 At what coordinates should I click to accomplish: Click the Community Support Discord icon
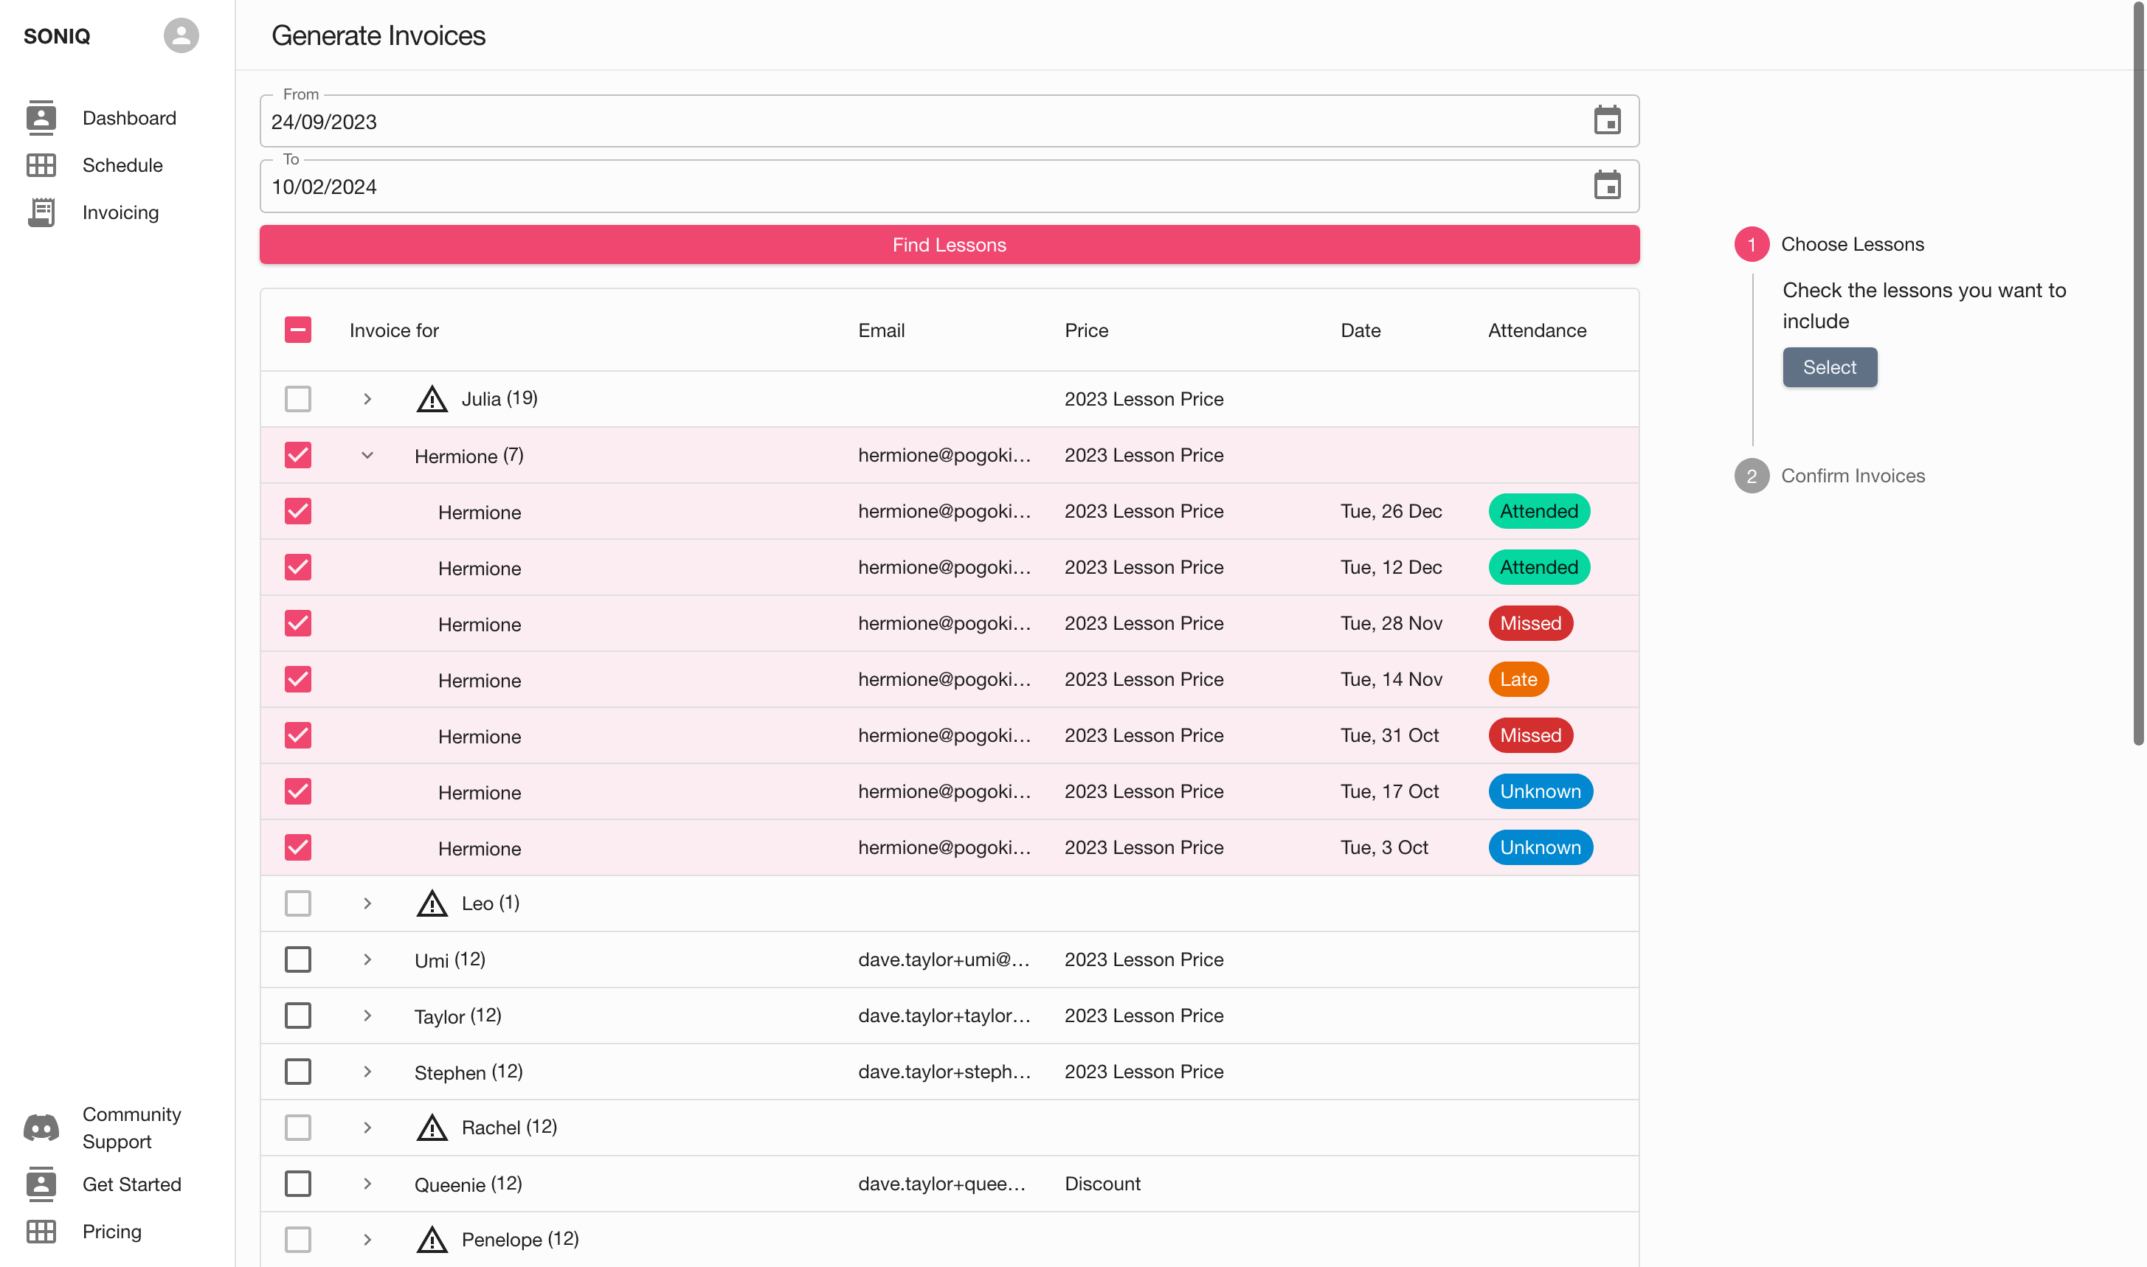[x=41, y=1127]
